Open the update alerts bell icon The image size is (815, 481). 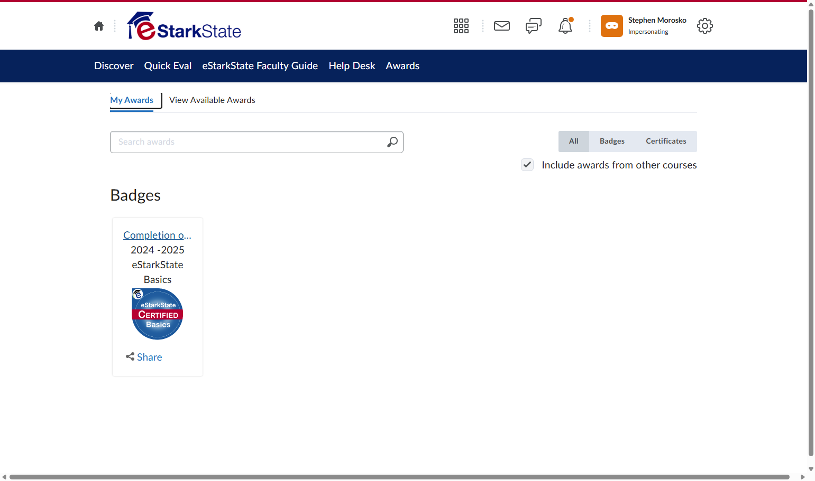tap(565, 26)
